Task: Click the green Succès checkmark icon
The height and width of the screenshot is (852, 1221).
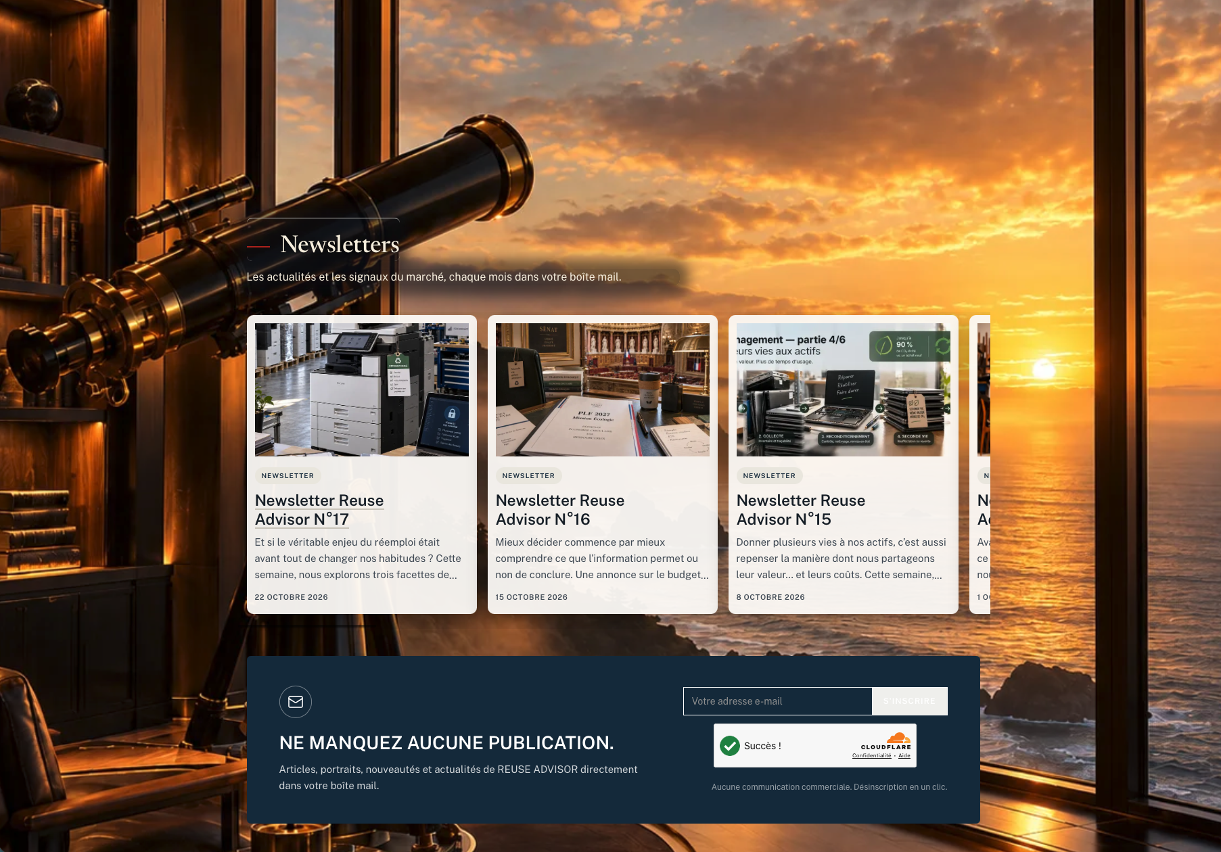Action: point(730,746)
